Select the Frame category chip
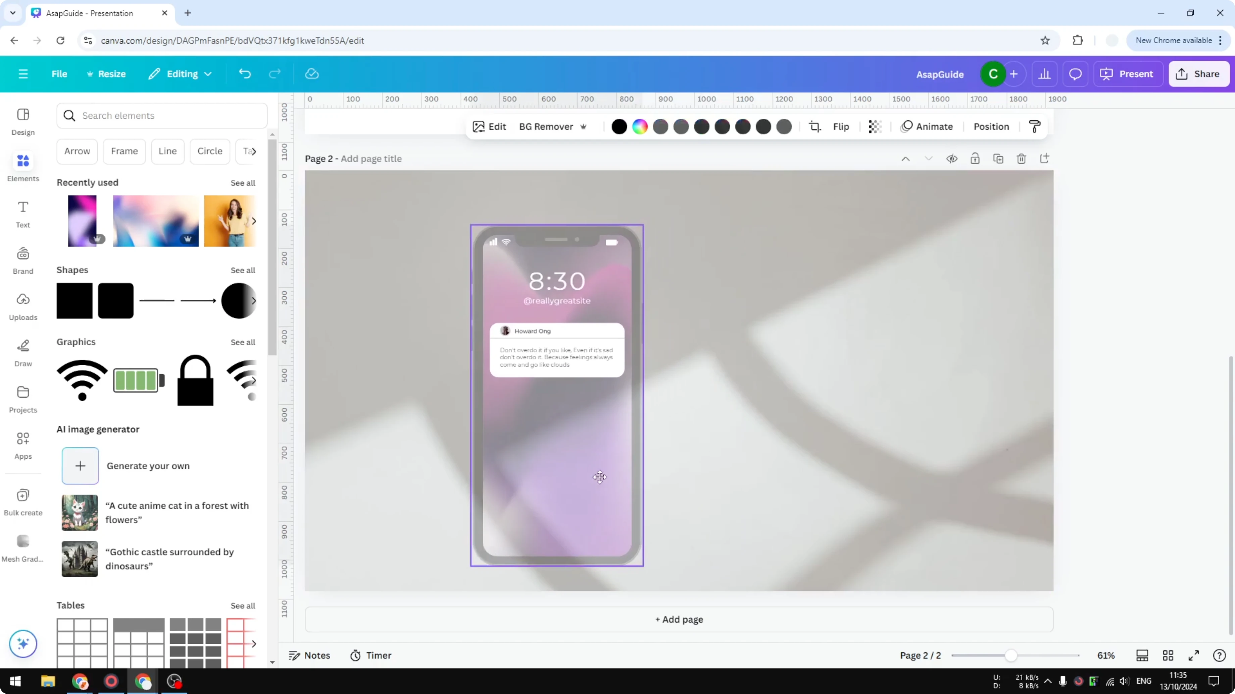Screen dimensions: 1235x694 point(124,151)
